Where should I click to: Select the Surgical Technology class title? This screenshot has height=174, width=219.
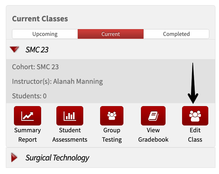click(x=57, y=158)
